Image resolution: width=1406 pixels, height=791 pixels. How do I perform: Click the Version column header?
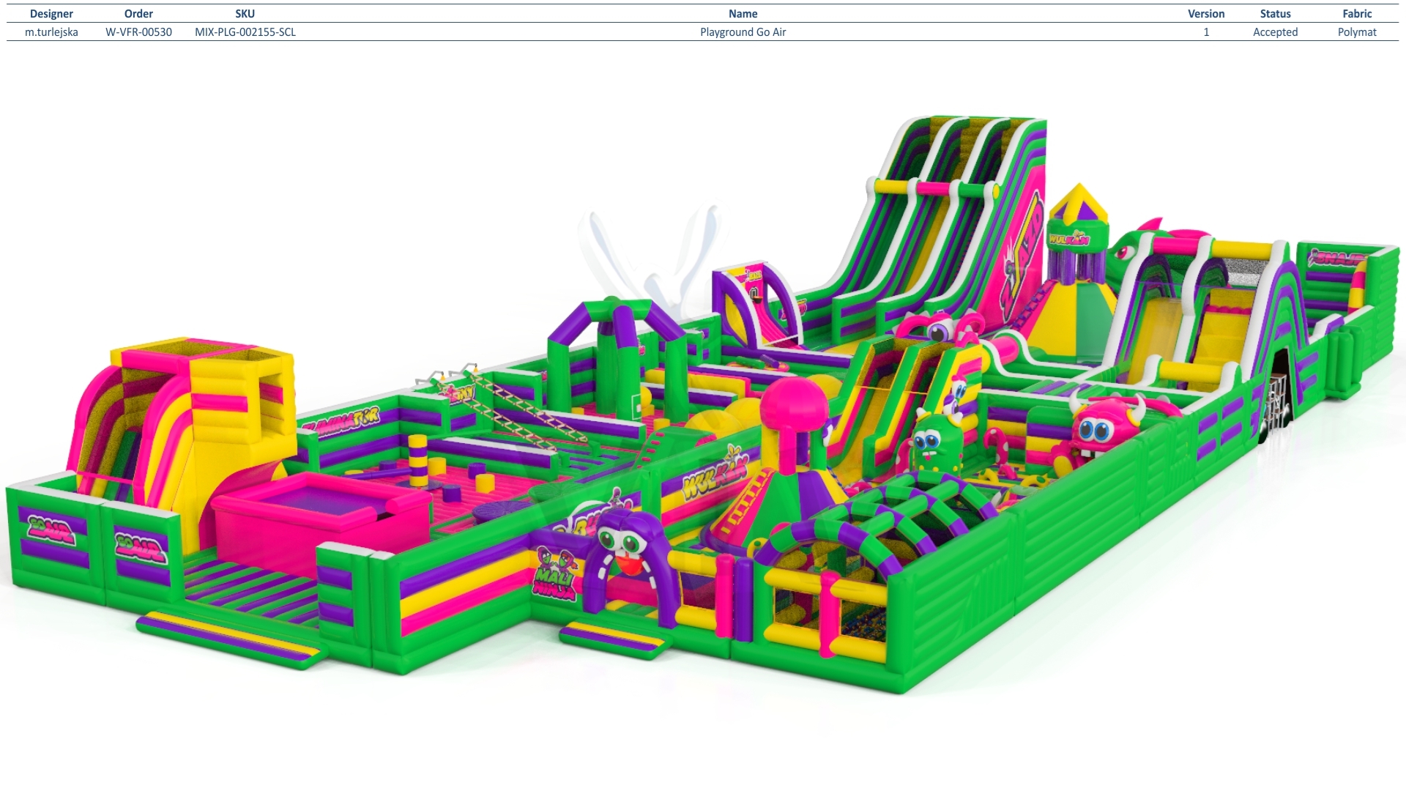[x=1206, y=14]
